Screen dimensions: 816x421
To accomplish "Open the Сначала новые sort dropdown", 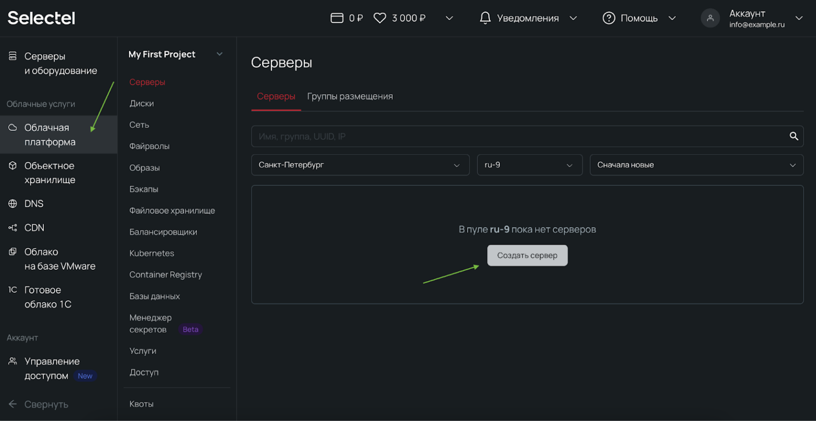I will pos(696,165).
